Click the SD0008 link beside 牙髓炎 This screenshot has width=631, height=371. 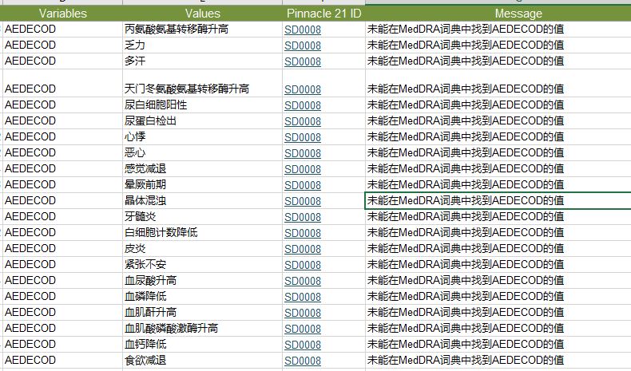tap(303, 217)
